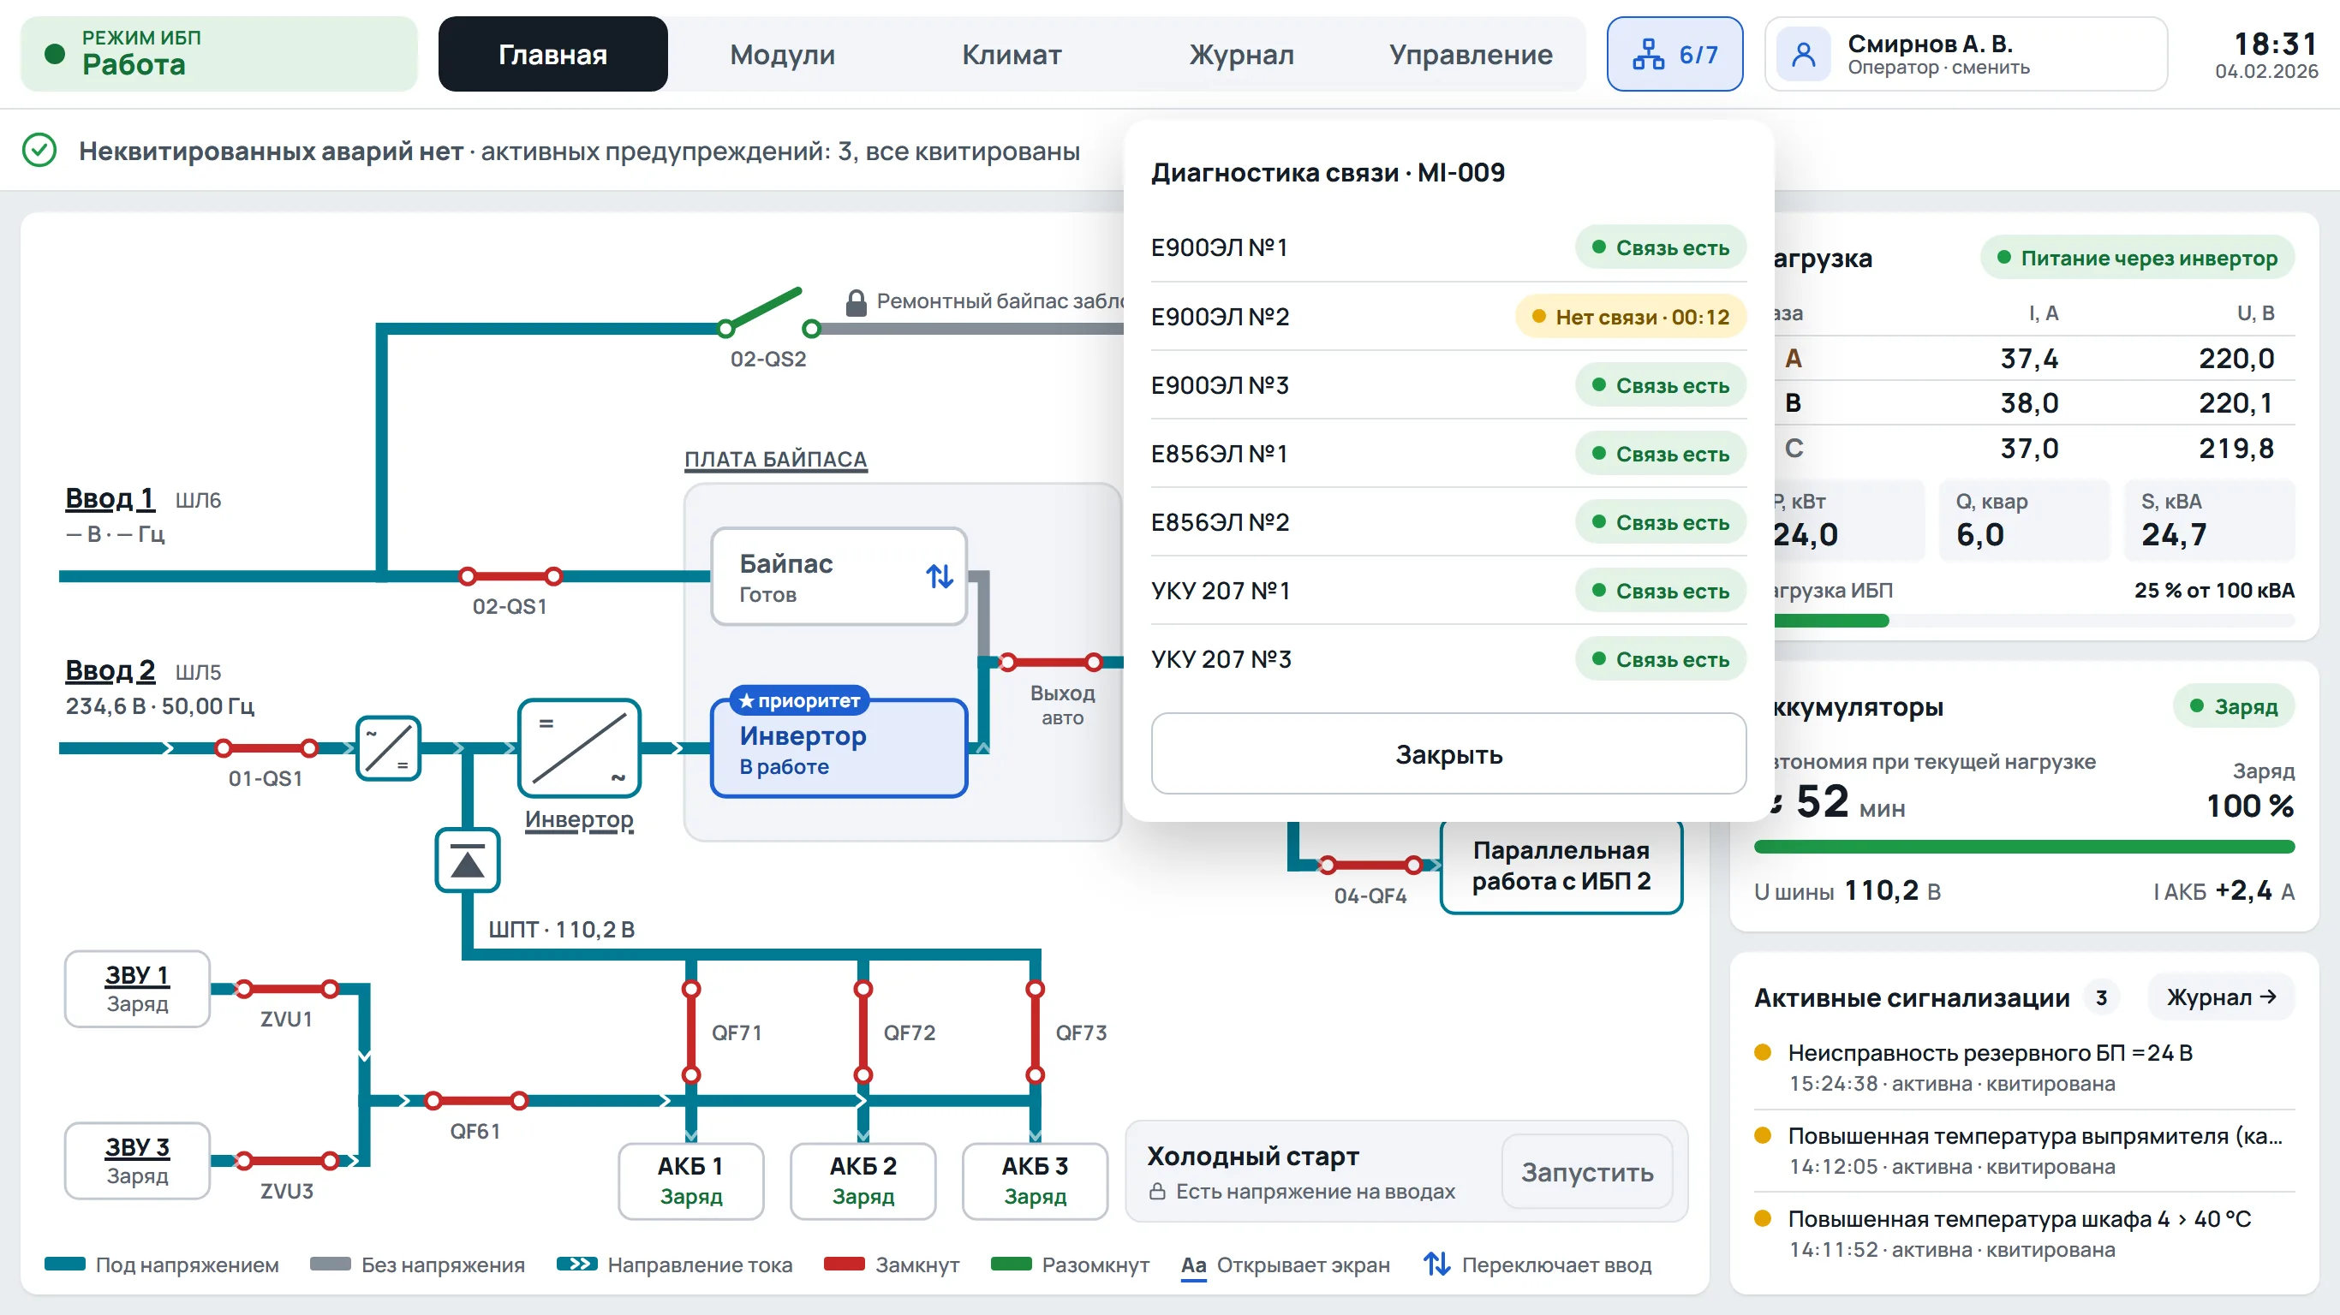Select the Главная tab
The image size is (2340, 1315).
pyautogui.click(x=552, y=55)
